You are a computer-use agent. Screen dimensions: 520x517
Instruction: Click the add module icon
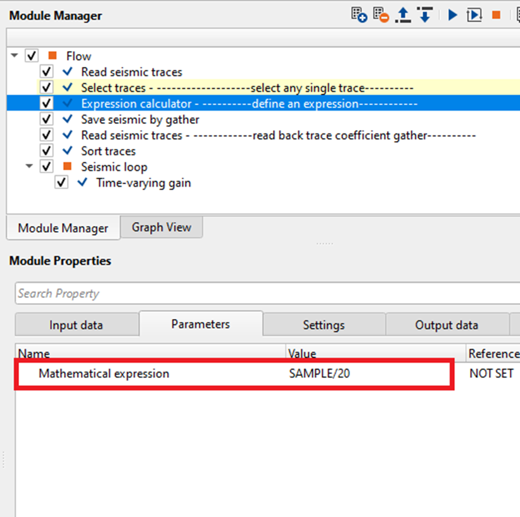click(359, 15)
